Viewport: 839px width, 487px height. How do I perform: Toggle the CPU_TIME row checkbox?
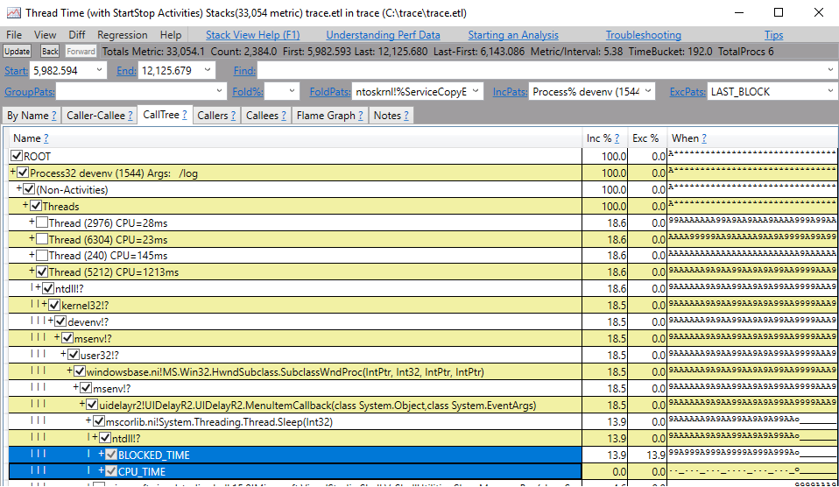[111, 471]
